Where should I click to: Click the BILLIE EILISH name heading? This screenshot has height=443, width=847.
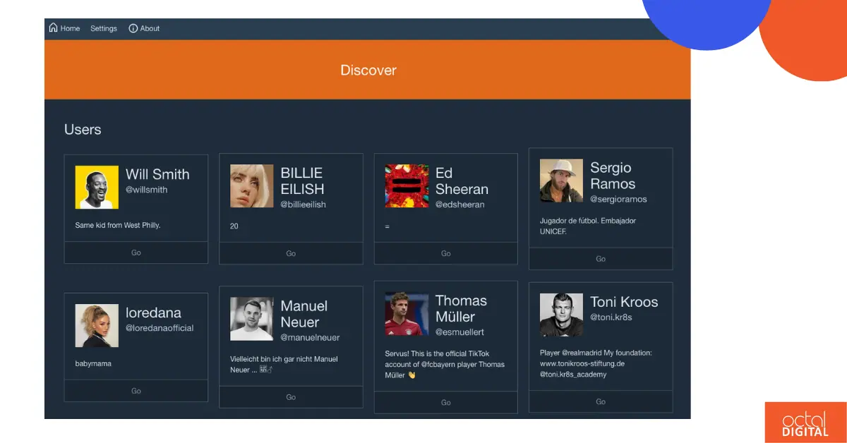click(303, 181)
